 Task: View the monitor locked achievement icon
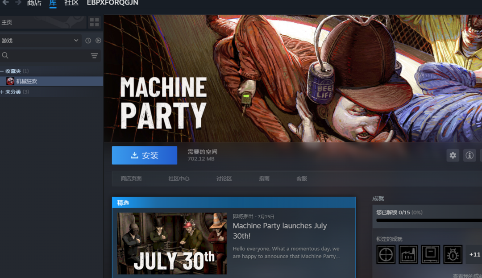coord(430,254)
